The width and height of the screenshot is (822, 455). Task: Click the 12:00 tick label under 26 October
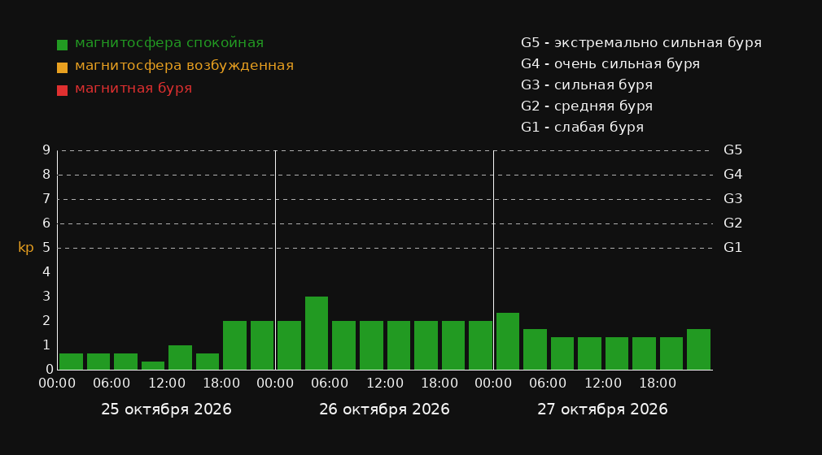coord(385,383)
